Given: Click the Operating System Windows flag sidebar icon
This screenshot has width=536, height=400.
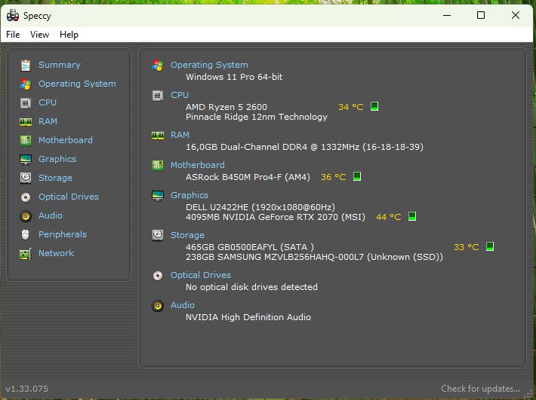Looking at the screenshot, I should click(x=26, y=84).
